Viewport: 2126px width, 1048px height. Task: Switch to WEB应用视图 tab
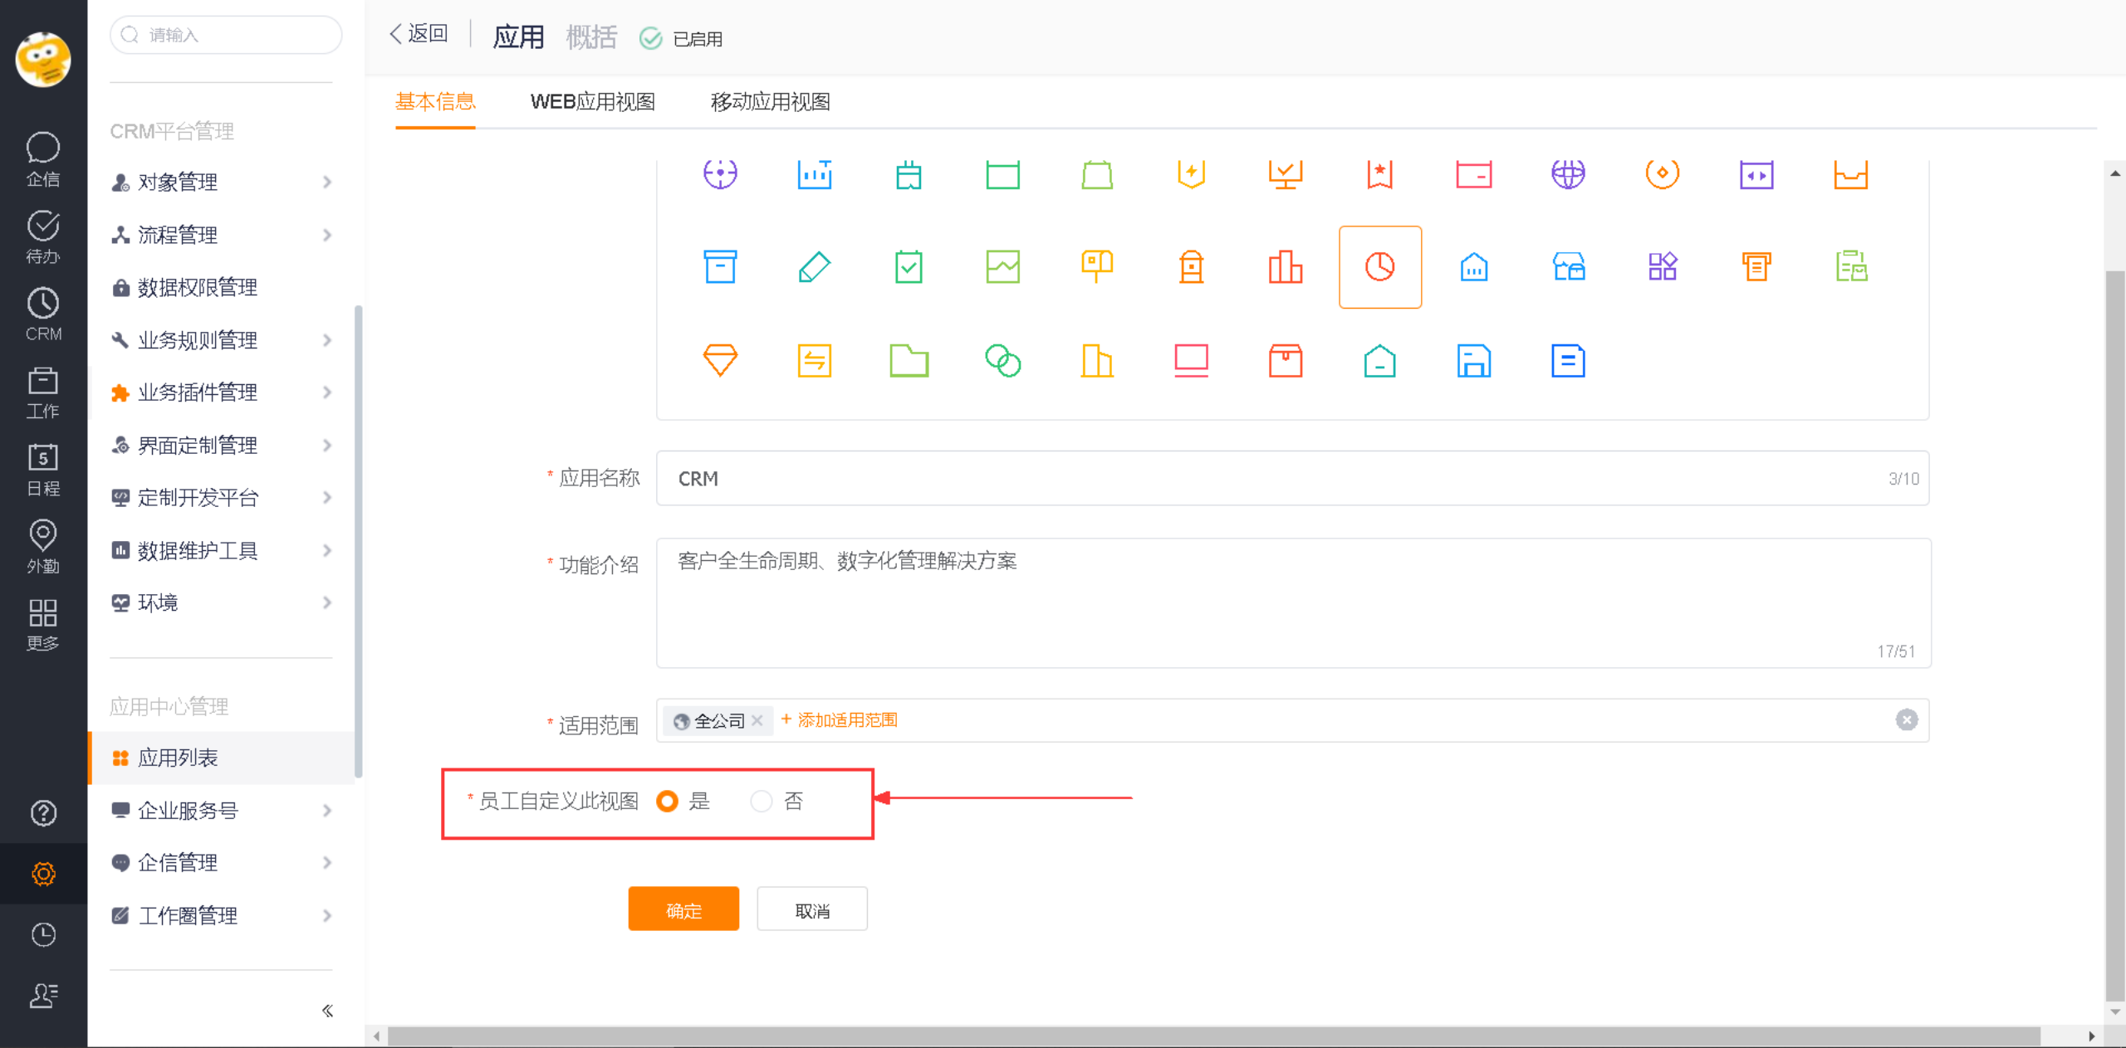[x=593, y=102]
